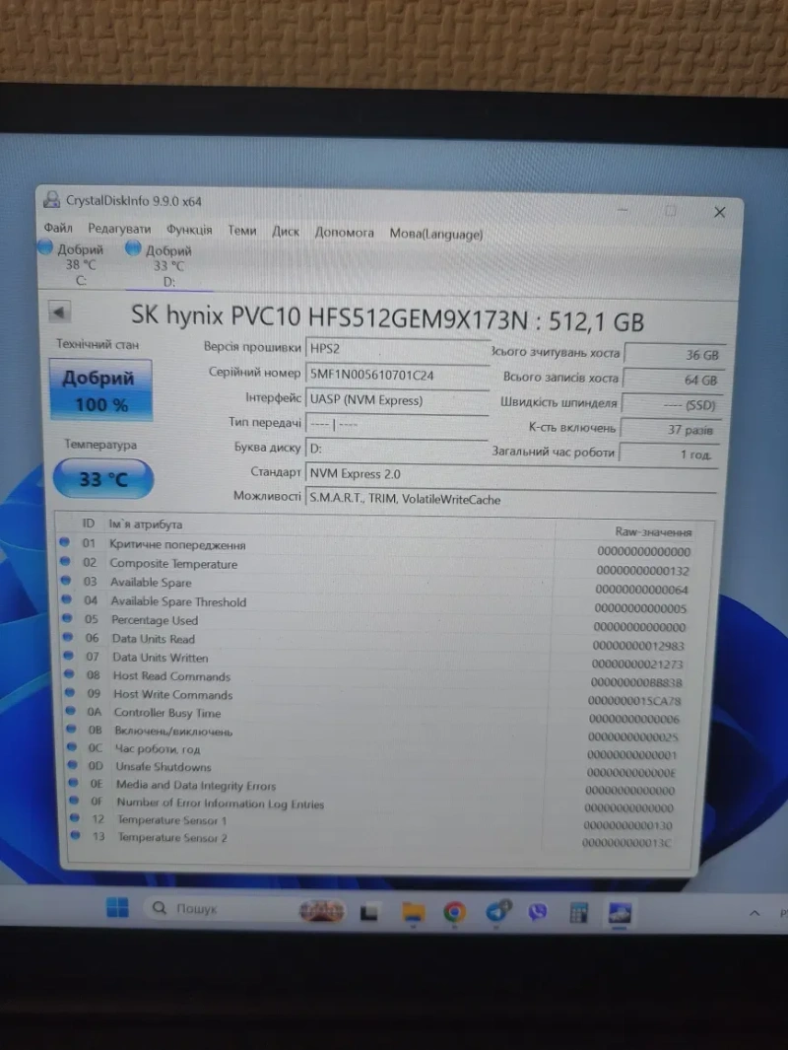Click the drive letter field D:
The image size is (788, 1050).
pos(396,448)
